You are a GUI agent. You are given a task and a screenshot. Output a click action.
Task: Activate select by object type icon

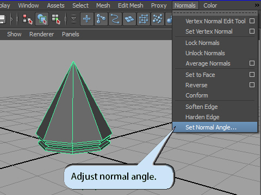pyautogui.click(x=42, y=19)
